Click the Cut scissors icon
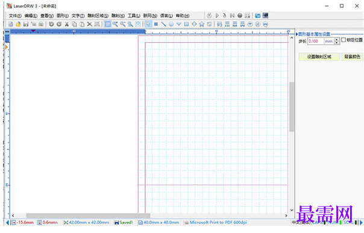 click(x=67, y=24)
